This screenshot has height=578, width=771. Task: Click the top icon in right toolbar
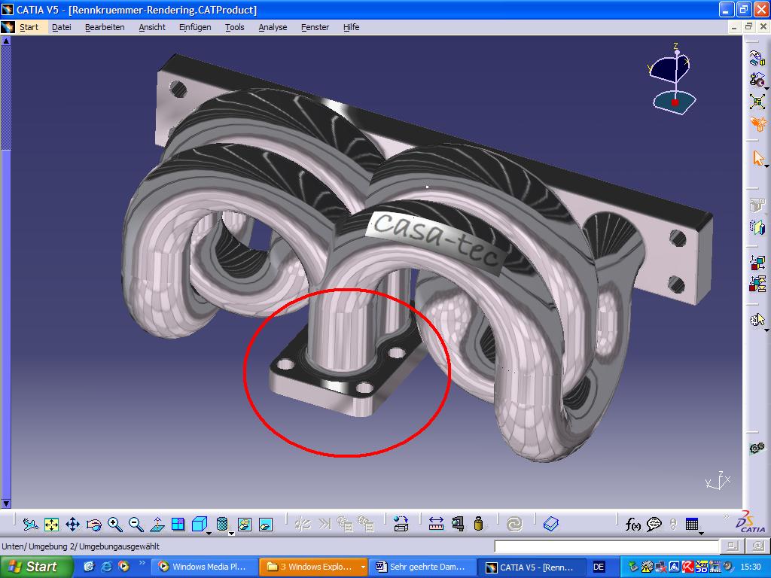[757, 59]
